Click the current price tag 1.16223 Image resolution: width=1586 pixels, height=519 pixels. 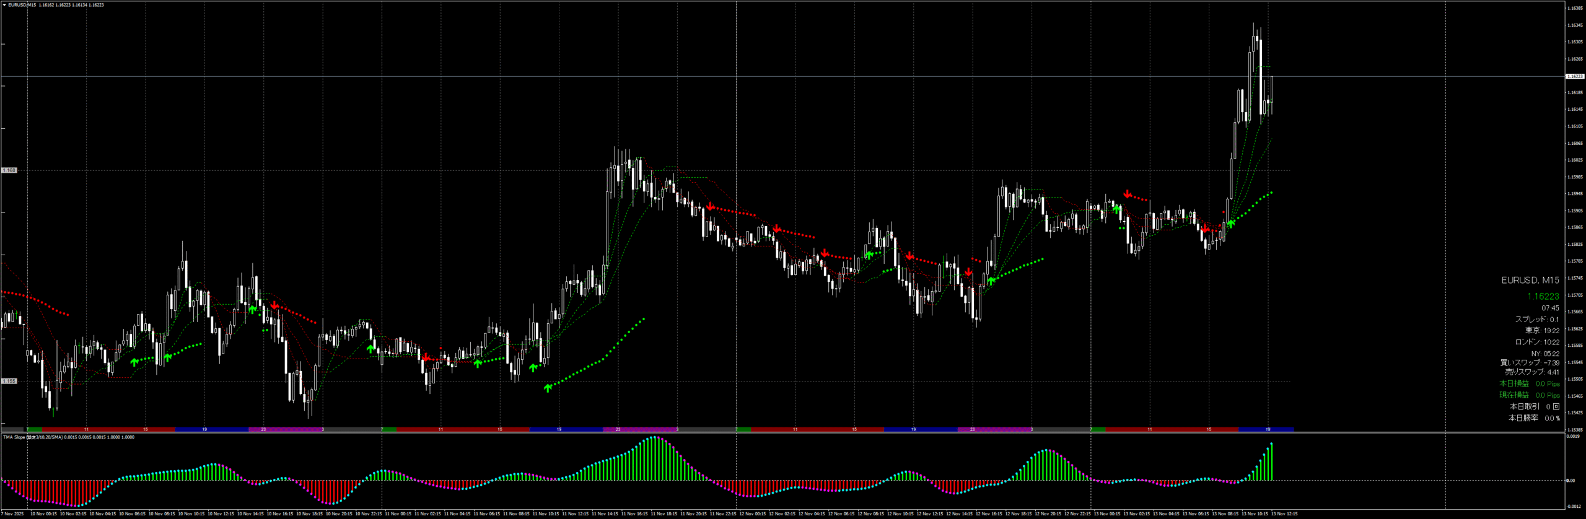tap(1574, 76)
